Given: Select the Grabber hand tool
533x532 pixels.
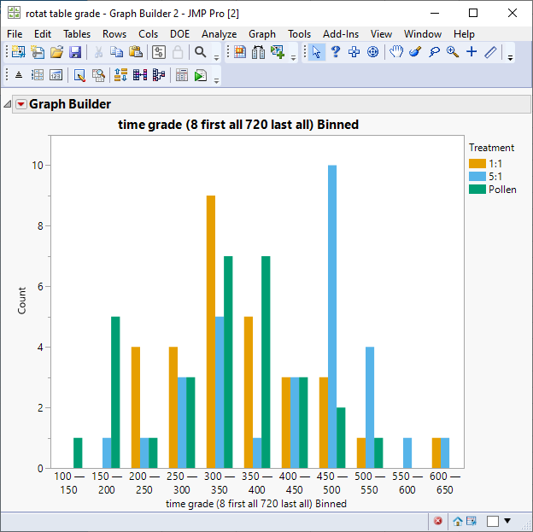Looking at the screenshot, I should point(396,53).
